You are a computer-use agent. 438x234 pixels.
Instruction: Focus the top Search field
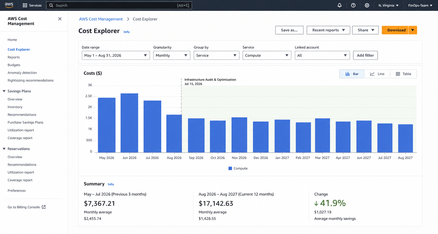point(119,5)
